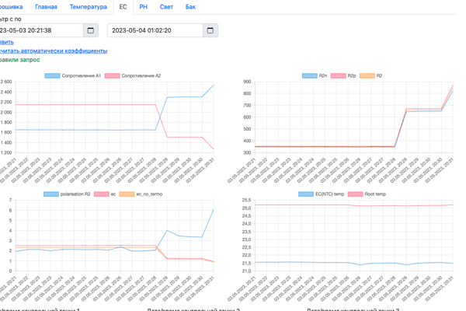
Task: Open calendar picker for end date field
Action: point(210,30)
